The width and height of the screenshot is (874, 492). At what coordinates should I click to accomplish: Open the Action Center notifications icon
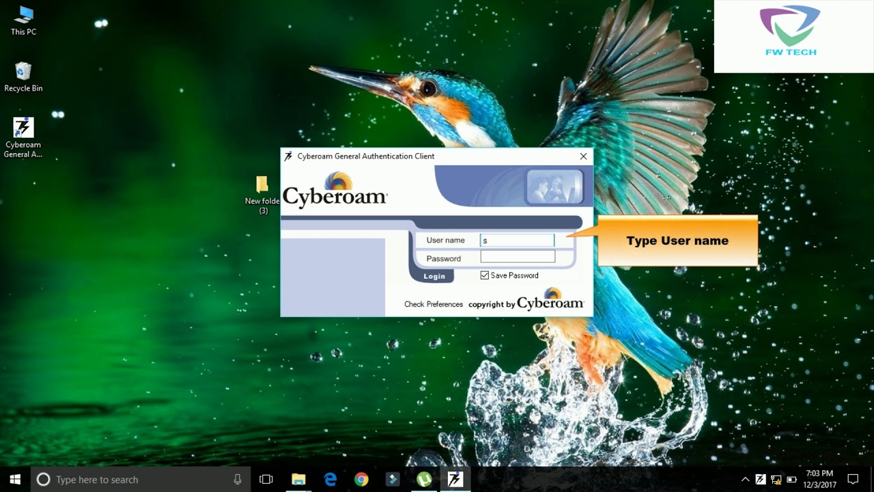[x=853, y=479]
